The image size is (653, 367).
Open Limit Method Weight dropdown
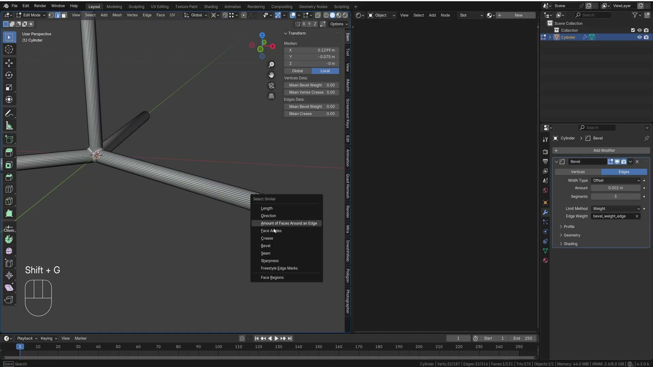coord(616,209)
